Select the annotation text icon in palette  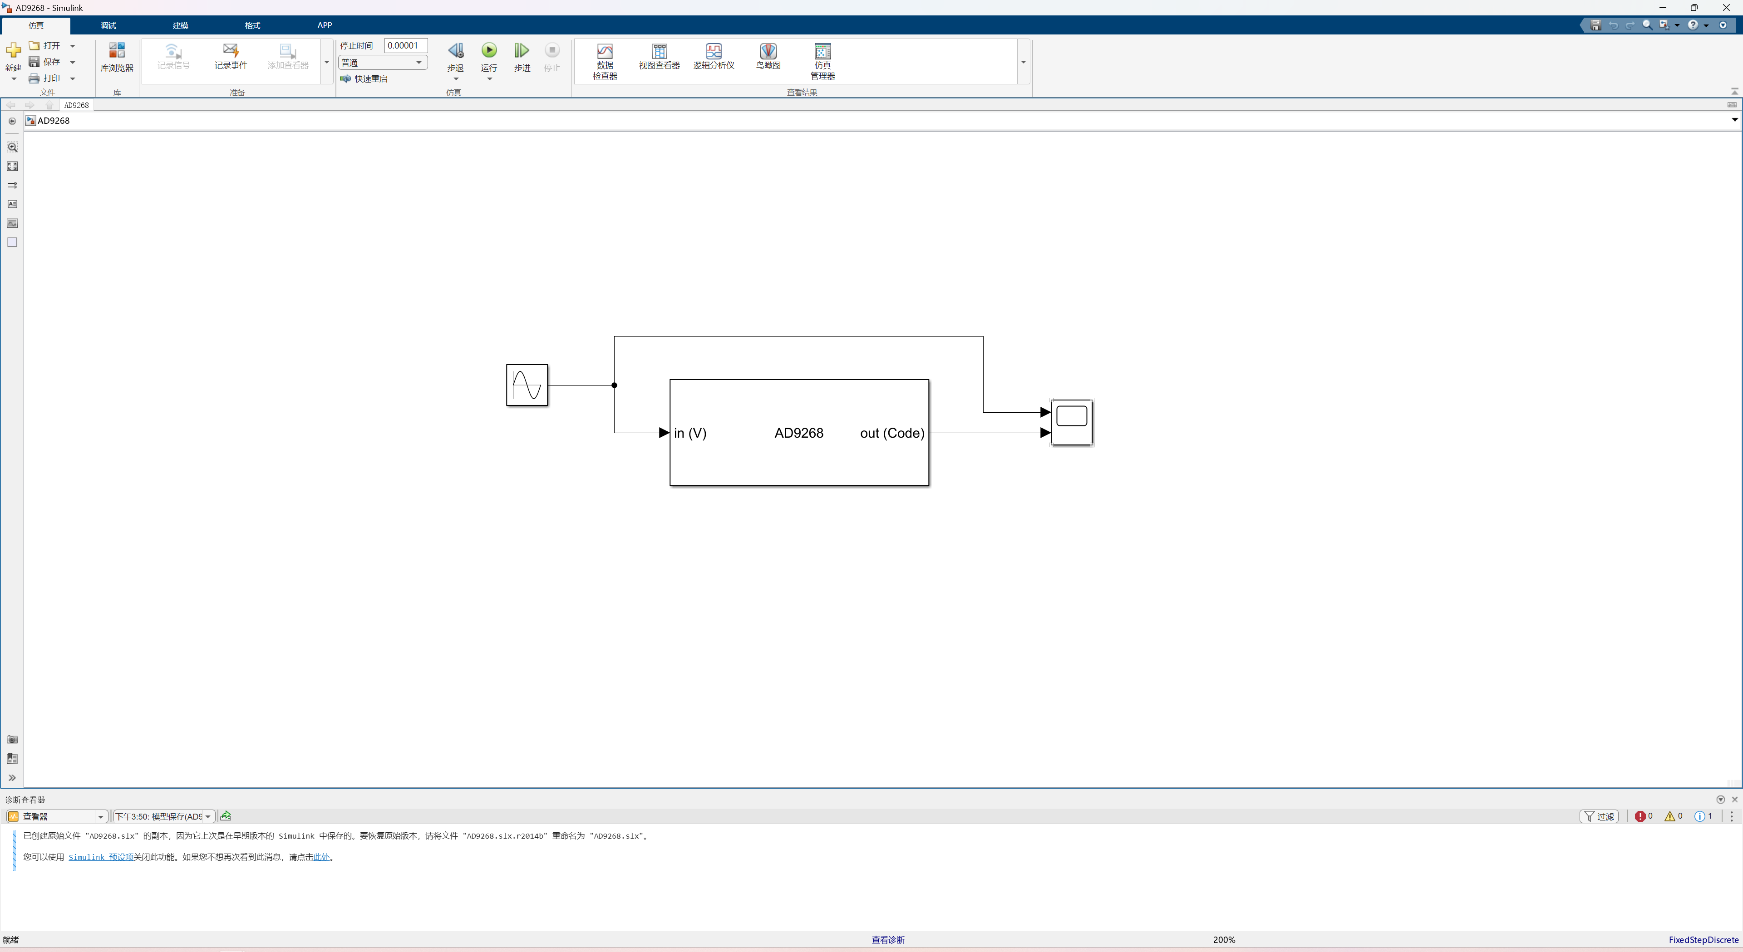[x=12, y=204]
